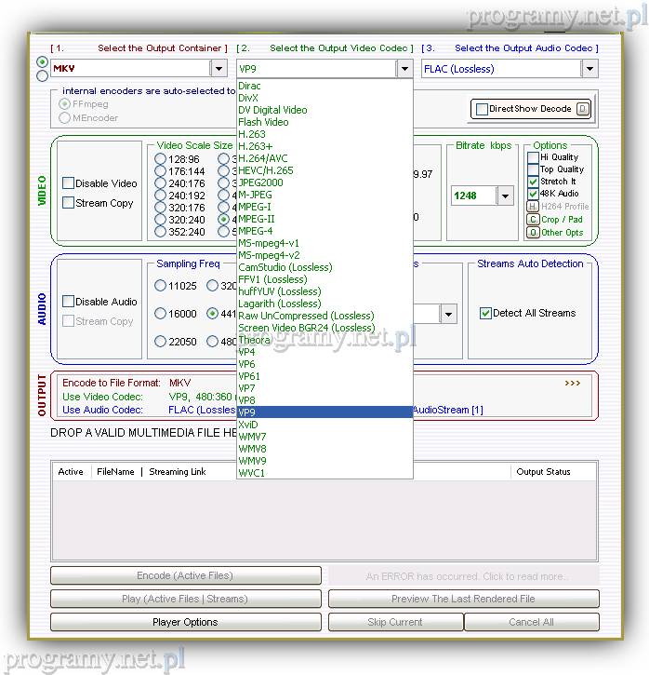Click the H icon for H264 Profile

533,207
